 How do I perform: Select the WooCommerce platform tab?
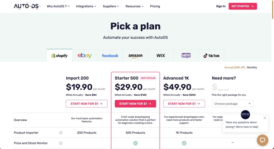tap(186, 56)
